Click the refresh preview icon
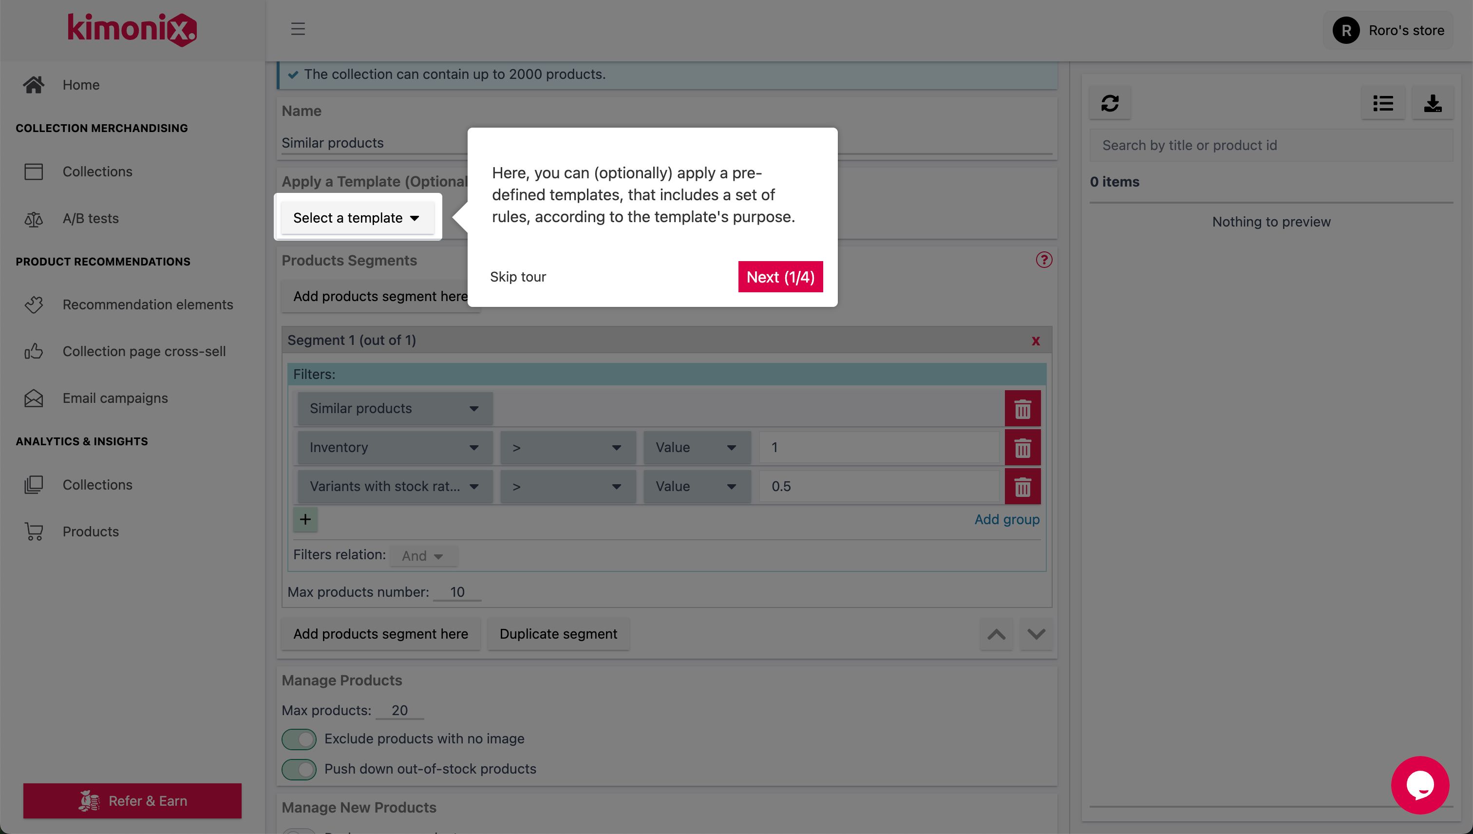Viewport: 1473px width, 834px height. [1110, 103]
